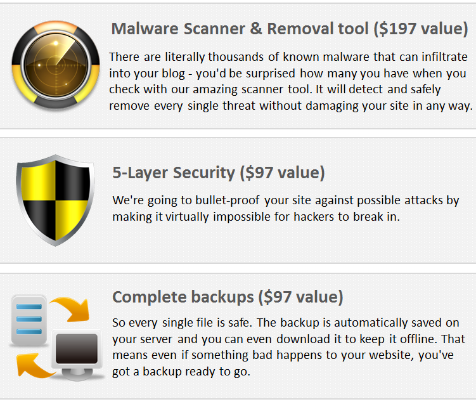The height and width of the screenshot is (404, 476).
Task: Select the '5-Layer Security' heading title
Action: coord(174,173)
